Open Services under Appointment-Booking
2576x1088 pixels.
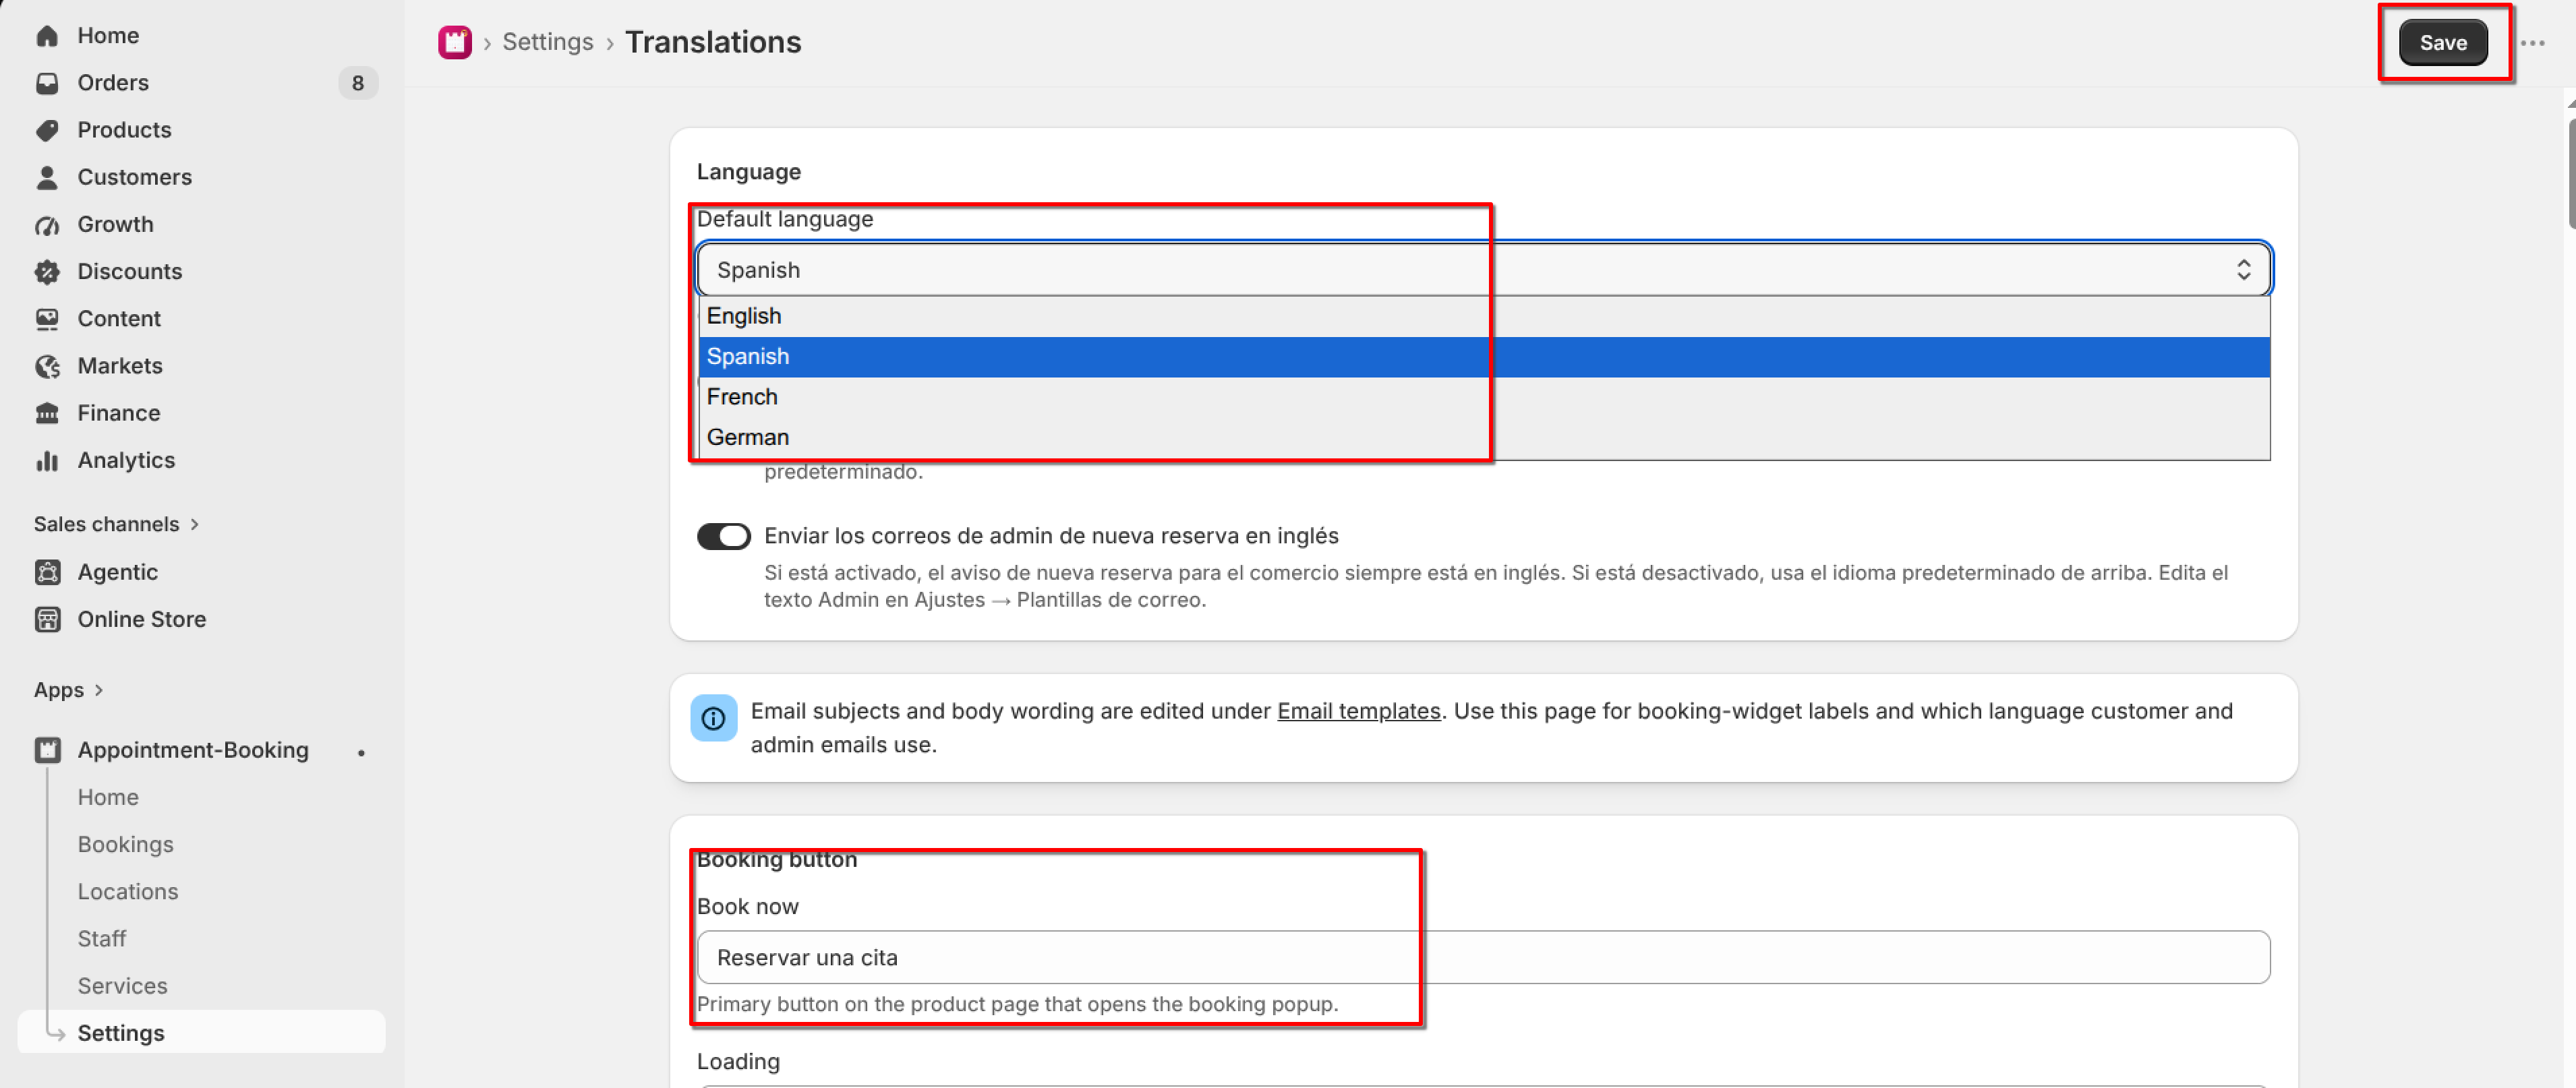click(x=122, y=985)
